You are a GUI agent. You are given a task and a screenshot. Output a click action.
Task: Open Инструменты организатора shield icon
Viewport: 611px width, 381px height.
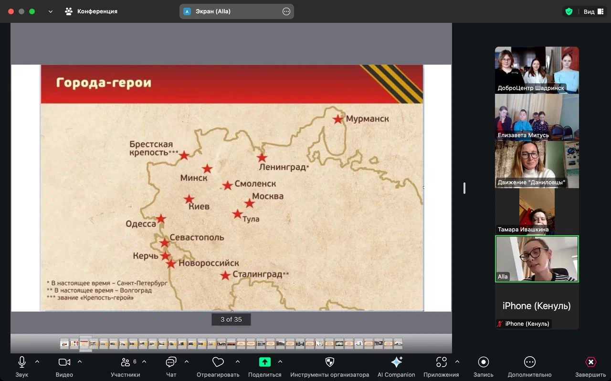329,362
